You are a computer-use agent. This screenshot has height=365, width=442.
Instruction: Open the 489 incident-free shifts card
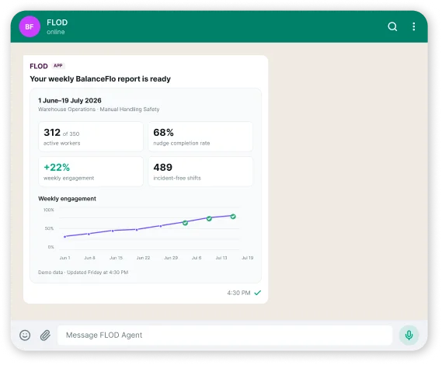200,172
